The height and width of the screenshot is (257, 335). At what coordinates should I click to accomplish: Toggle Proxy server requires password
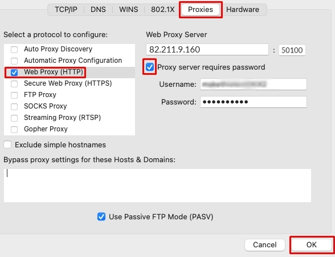pos(149,67)
